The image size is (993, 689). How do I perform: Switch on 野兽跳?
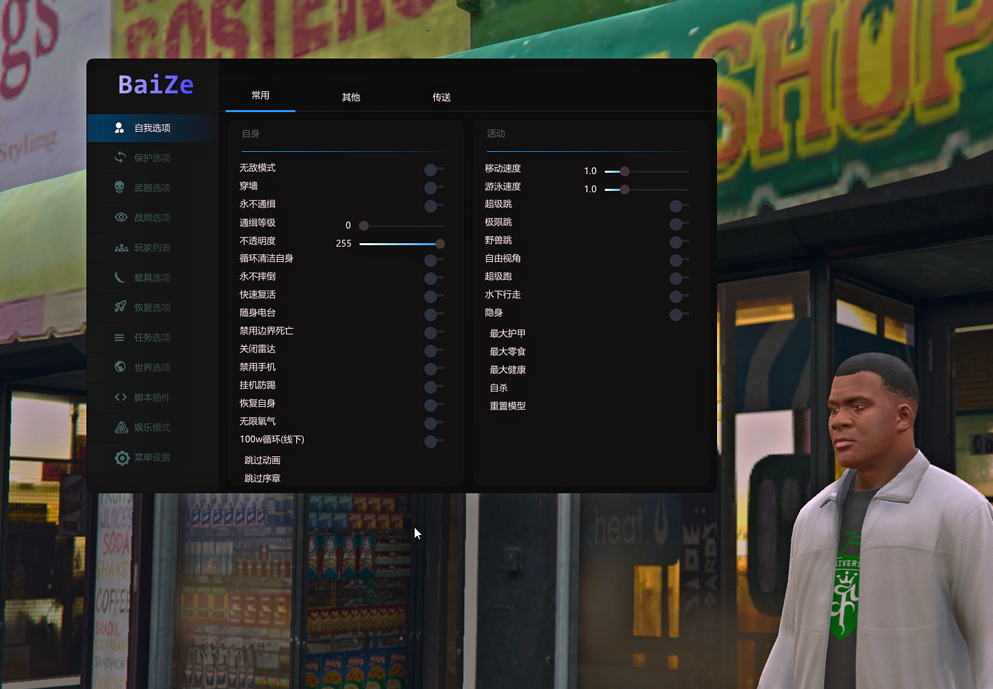pos(679,242)
